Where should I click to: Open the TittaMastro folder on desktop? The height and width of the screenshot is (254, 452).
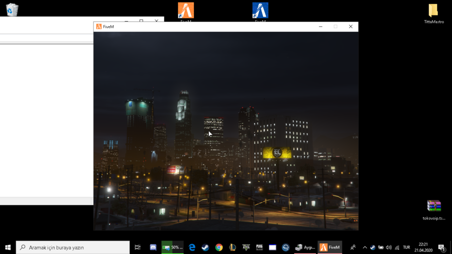433,14
